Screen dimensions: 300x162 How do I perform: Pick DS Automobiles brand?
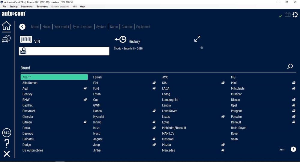[33, 150]
